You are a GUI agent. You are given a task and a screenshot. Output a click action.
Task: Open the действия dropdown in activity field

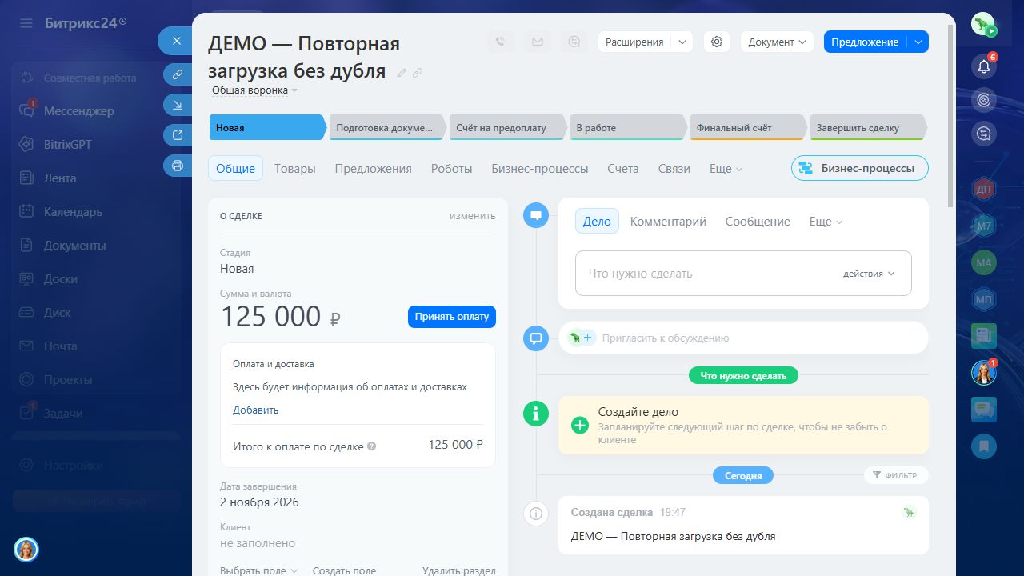coord(868,274)
